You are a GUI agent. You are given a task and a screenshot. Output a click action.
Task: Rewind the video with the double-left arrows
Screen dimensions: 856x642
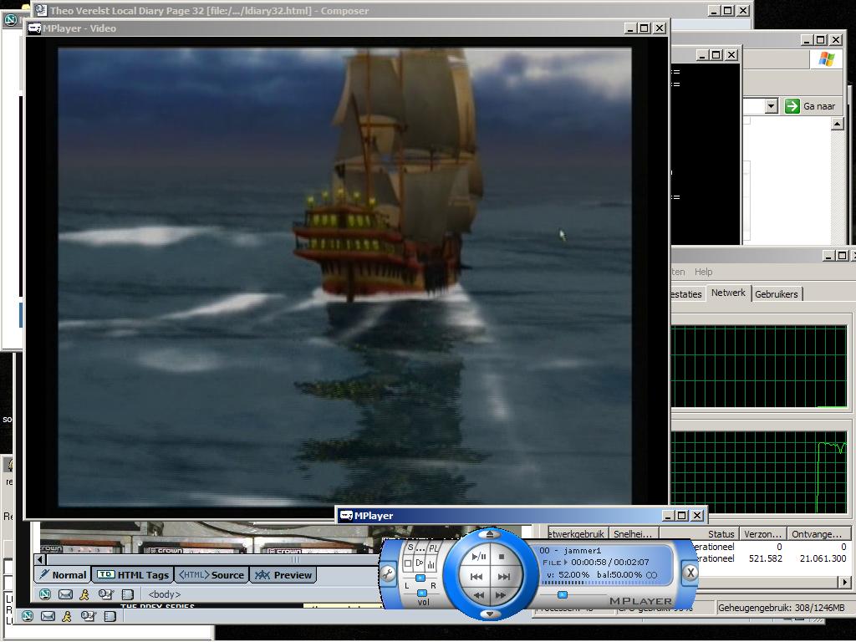tap(479, 595)
